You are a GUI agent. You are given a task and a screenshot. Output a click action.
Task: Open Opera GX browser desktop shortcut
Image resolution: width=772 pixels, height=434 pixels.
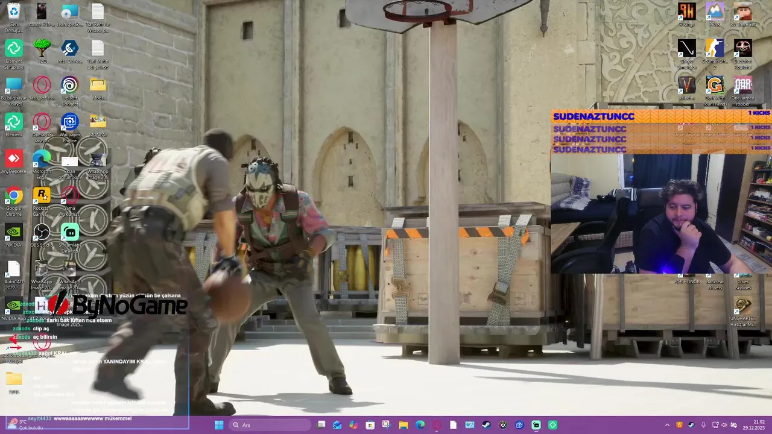(x=42, y=127)
